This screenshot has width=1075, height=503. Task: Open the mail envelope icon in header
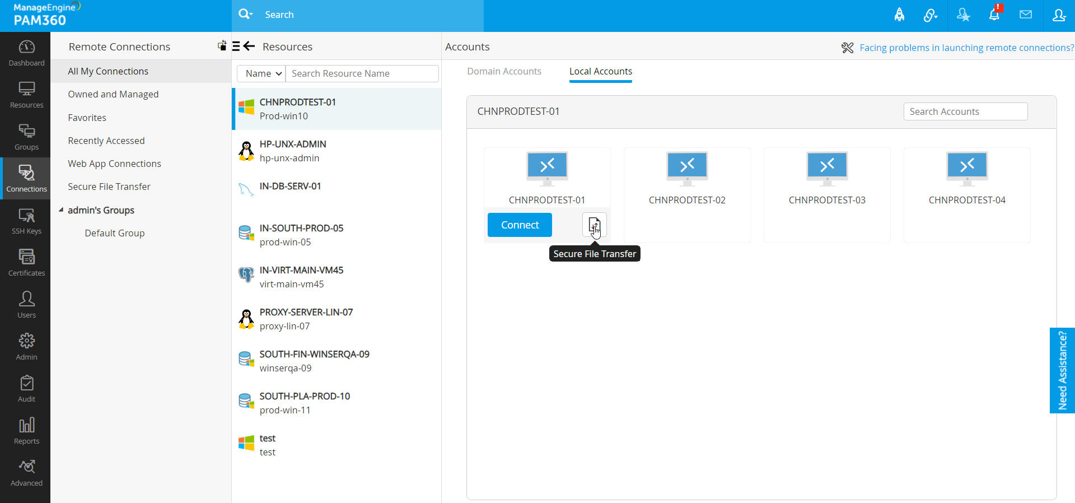[x=1026, y=15]
